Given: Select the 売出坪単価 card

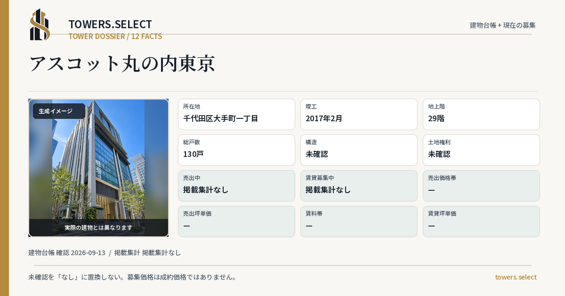Looking at the screenshot, I should click(x=236, y=221).
